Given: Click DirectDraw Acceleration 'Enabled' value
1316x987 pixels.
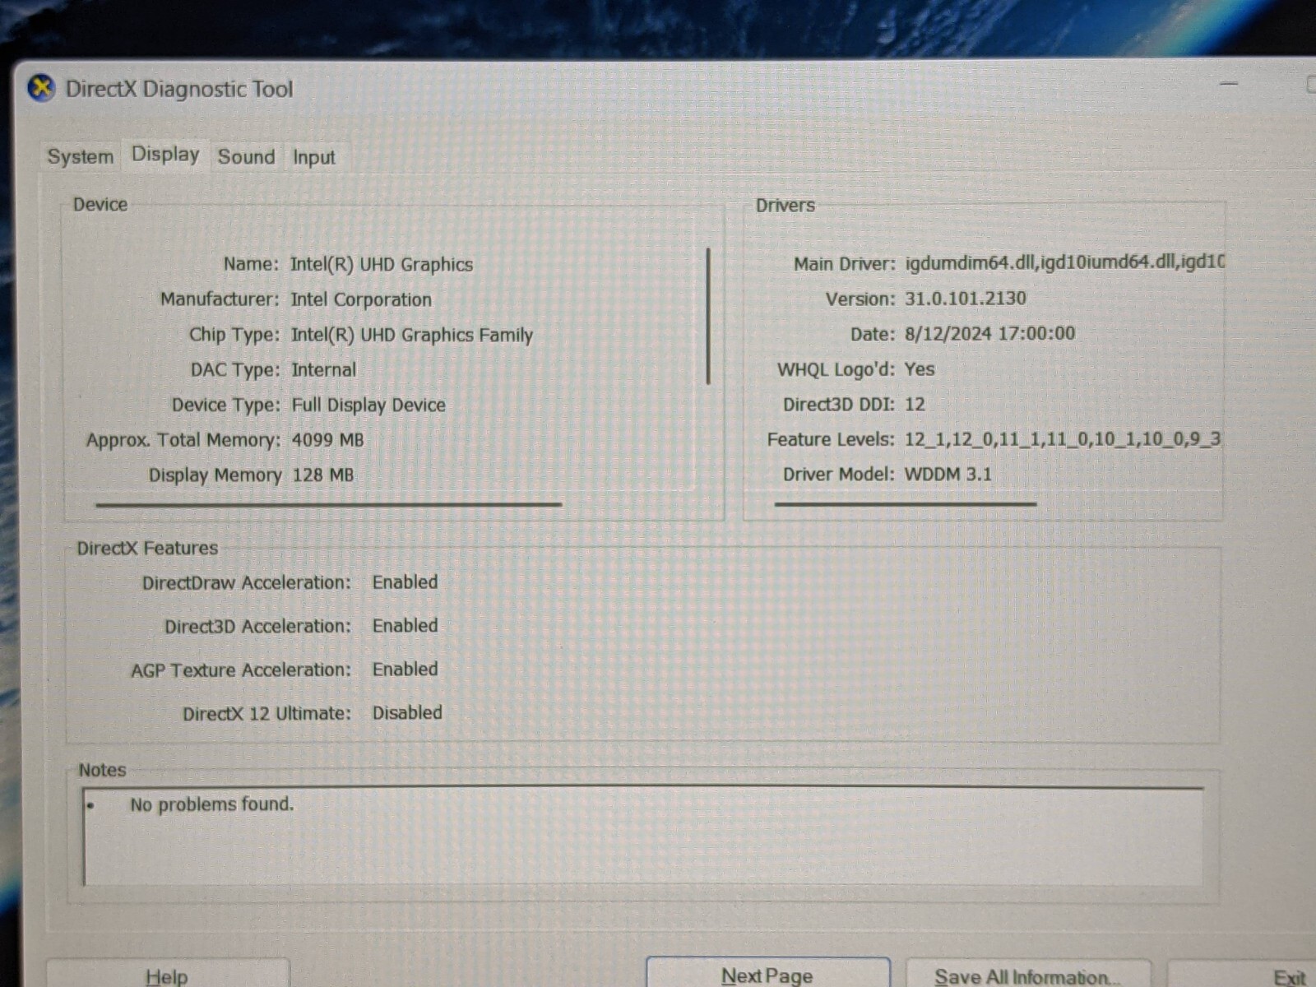Looking at the screenshot, I should coord(405,582).
